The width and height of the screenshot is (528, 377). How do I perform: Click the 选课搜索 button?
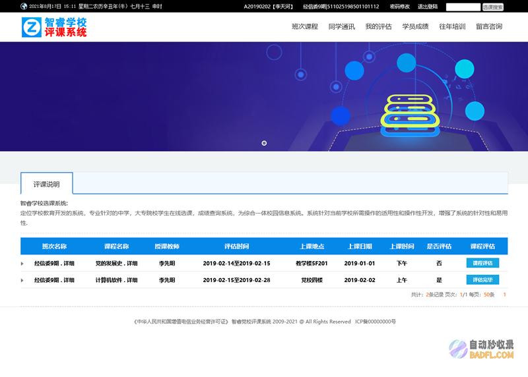coord(492,7)
